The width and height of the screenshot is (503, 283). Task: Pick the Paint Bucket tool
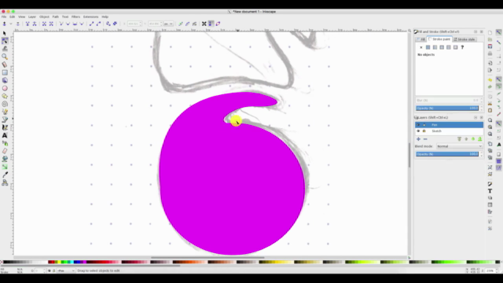(x=5, y=159)
